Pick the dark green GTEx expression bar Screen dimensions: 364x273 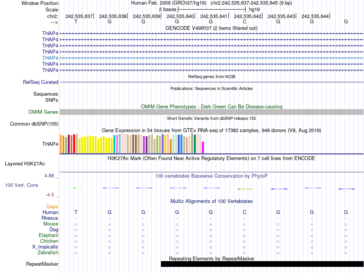(x=195, y=144)
